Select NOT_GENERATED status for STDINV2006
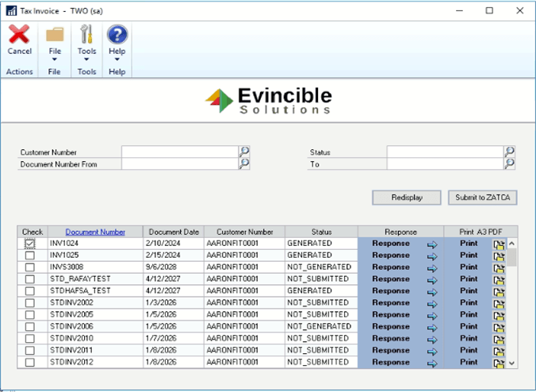 point(321,326)
